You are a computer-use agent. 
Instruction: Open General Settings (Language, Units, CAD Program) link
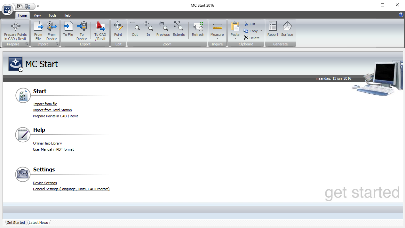tap(71, 189)
